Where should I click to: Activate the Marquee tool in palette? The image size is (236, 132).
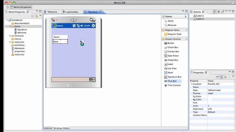click(x=170, y=25)
